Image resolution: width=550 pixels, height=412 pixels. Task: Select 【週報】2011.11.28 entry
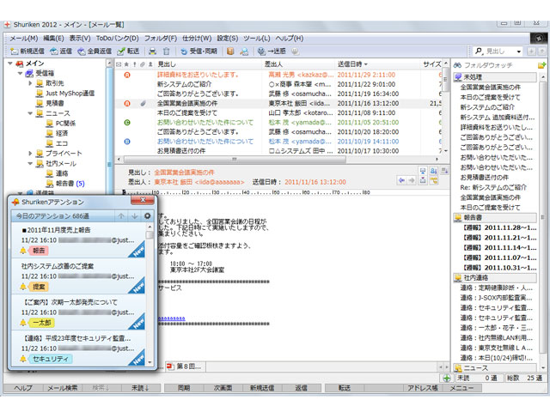pos(500,227)
